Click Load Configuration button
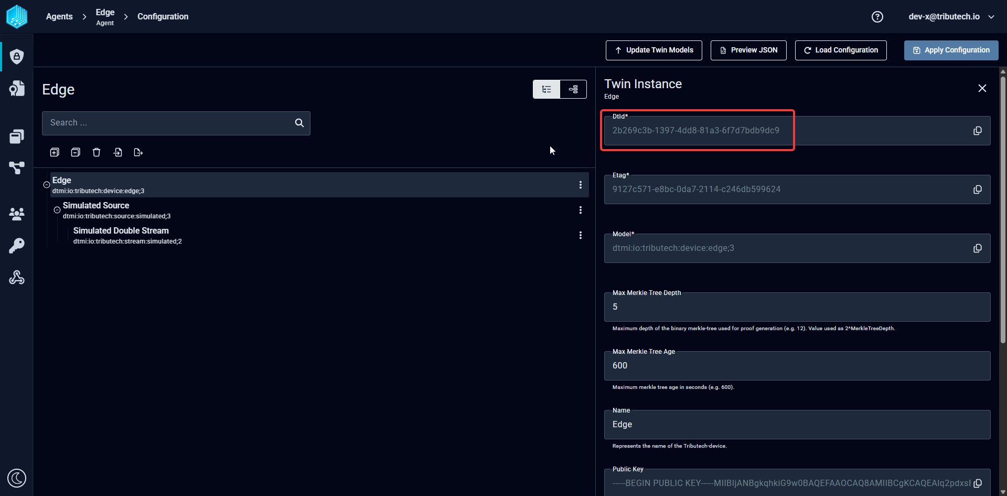This screenshot has width=1007, height=496. point(841,50)
